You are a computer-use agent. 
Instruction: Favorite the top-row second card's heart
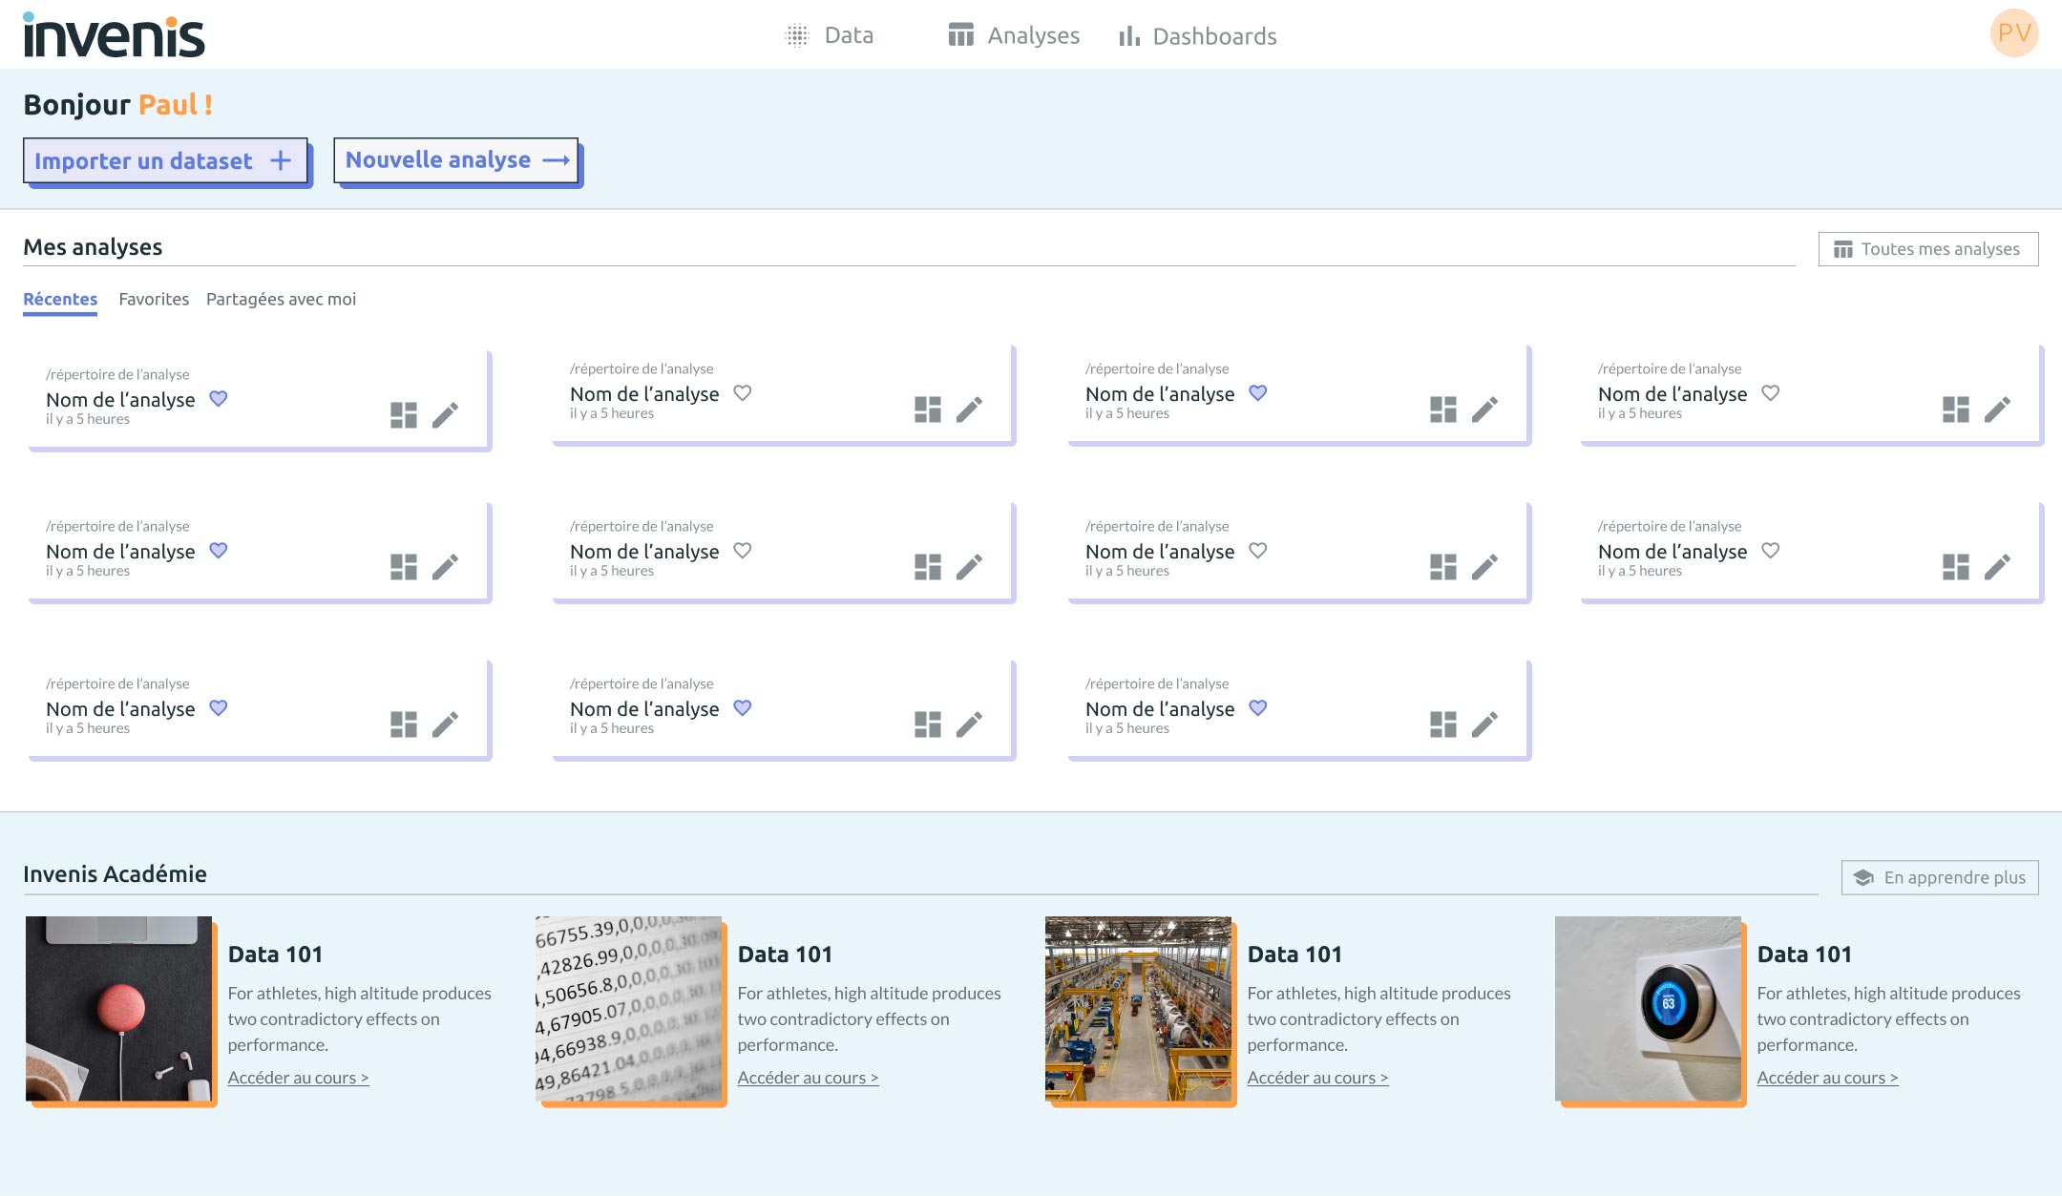point(743,392)
